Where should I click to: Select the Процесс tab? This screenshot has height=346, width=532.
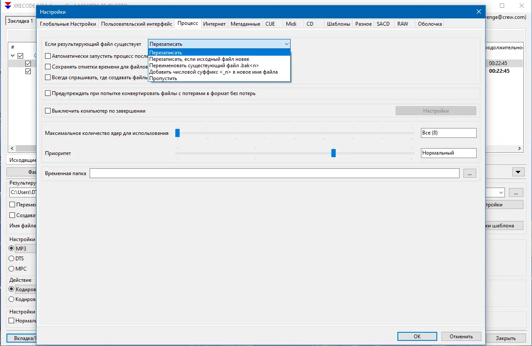tap(188, 23)
